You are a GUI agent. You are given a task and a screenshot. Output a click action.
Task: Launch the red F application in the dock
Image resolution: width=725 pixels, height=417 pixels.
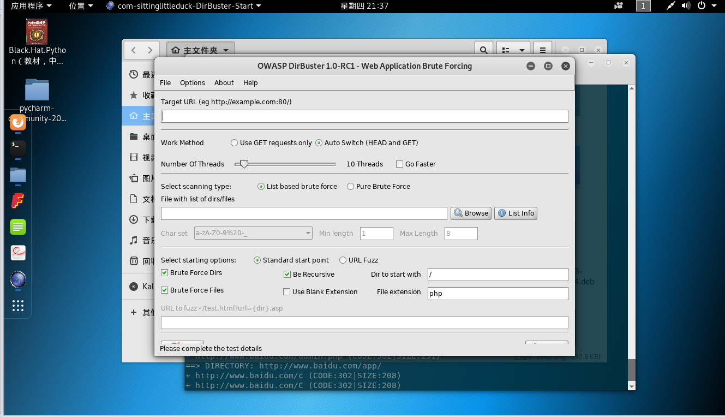[x=18, y=200]
